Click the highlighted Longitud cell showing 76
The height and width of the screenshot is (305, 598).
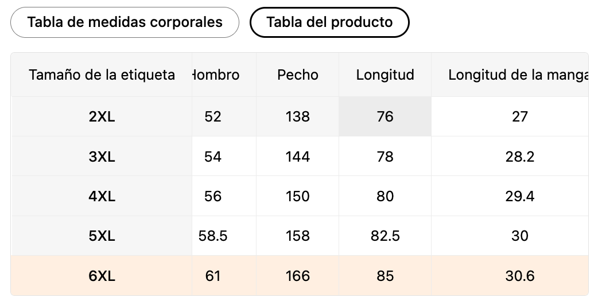click(385, 117)
